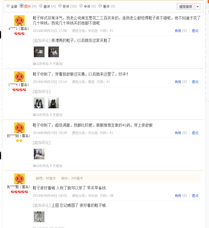Screen dimensions: 209x228
Task: Click red heart rating icons under 我***默
Action: (19, 192)
